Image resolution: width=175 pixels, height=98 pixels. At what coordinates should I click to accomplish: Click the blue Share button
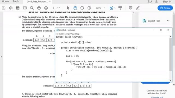165,8
